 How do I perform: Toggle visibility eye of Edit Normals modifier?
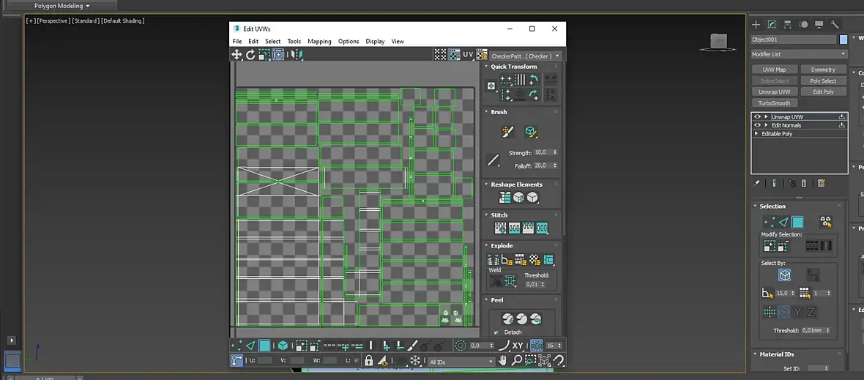(x=757, y=125)
